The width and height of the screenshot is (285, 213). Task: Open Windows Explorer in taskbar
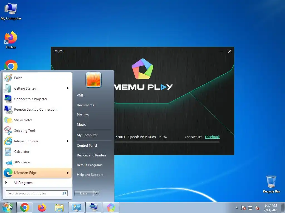point(59,207)
